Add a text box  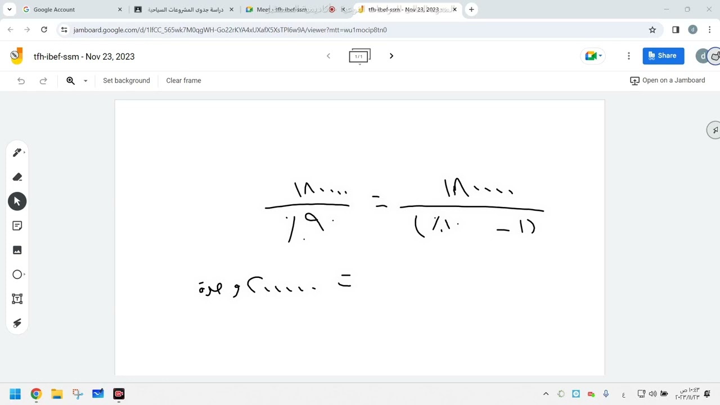tap(17, 299)
